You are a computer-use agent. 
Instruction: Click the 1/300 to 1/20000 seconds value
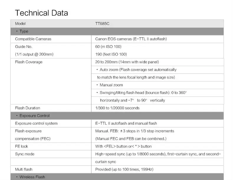117,108
